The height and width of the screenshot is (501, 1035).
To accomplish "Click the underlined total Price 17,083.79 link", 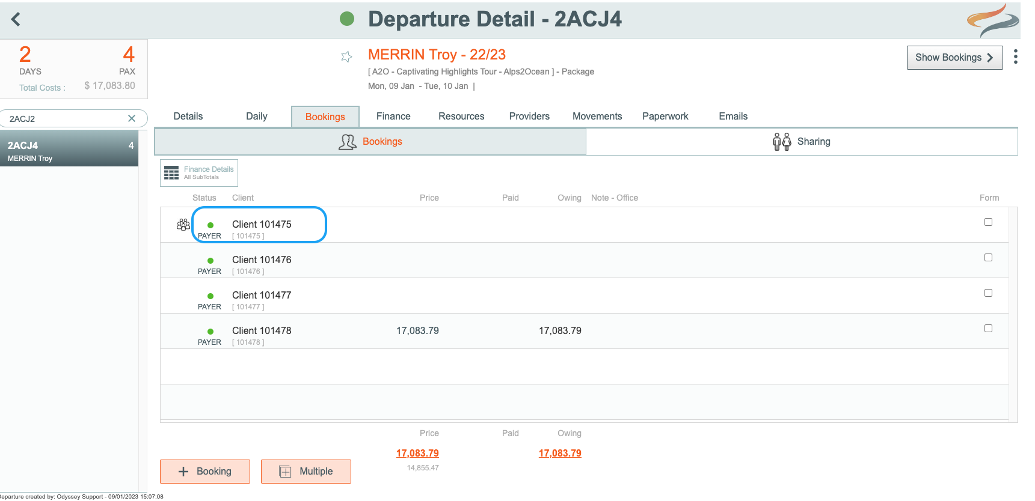I will click(x=417, y=454).
